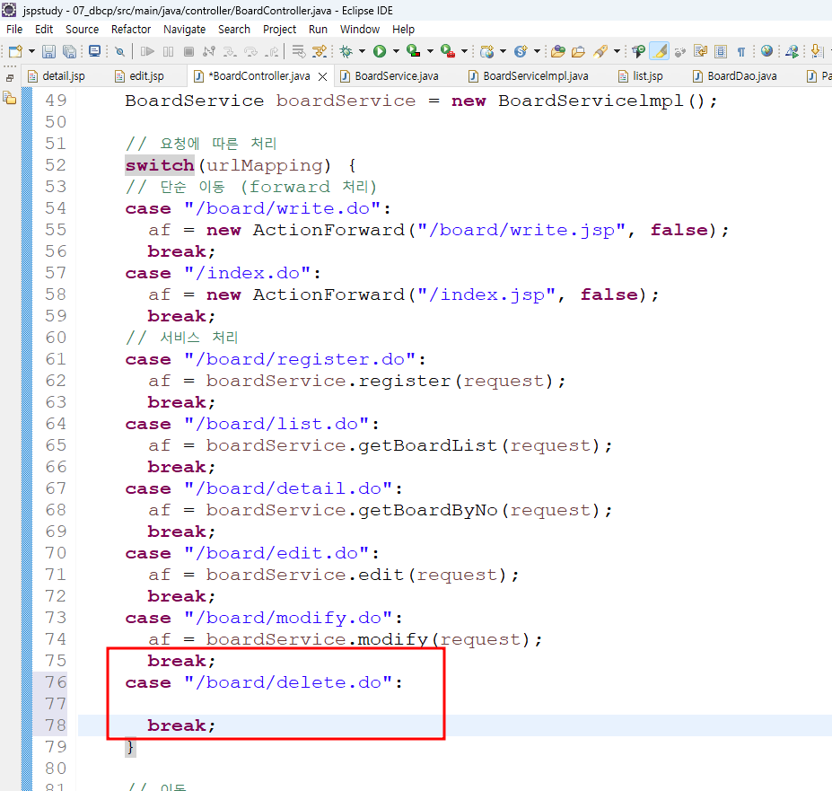
Task: Launch the Debug bug icon
Action: (346, 51)
